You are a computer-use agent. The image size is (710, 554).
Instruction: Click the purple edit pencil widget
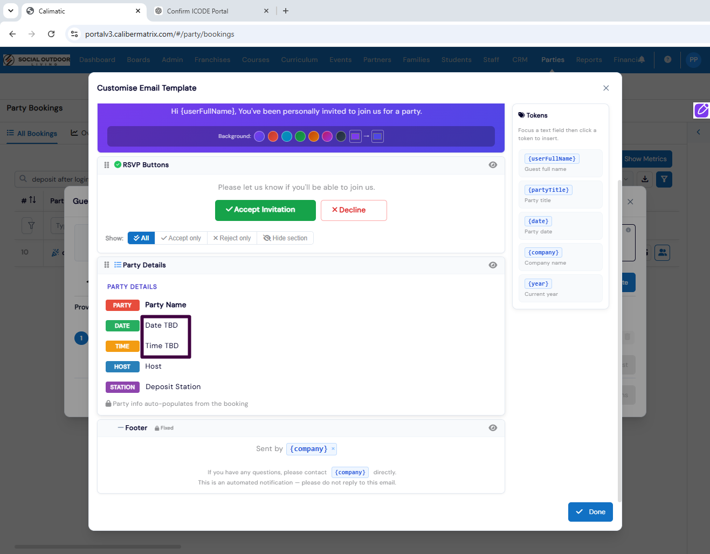click(701, 110)
